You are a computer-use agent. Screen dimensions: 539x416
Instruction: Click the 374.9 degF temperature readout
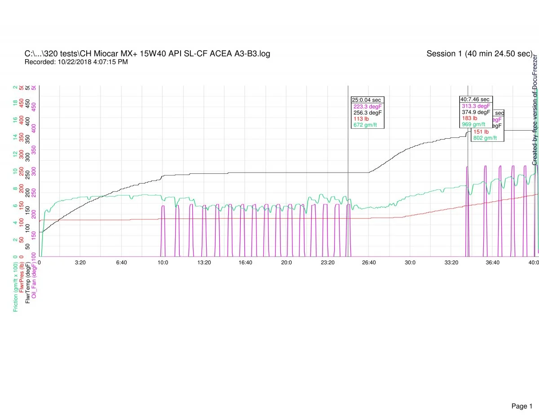pyautogui.click(x=476, y=112)
